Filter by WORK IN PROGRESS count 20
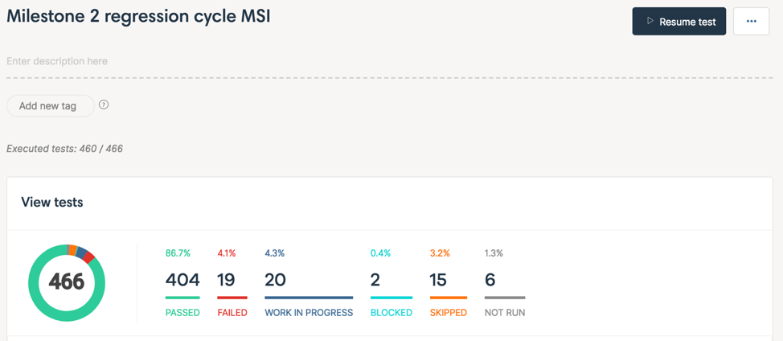The width and height of the screenshot is (783, 341). coord(276,280)
